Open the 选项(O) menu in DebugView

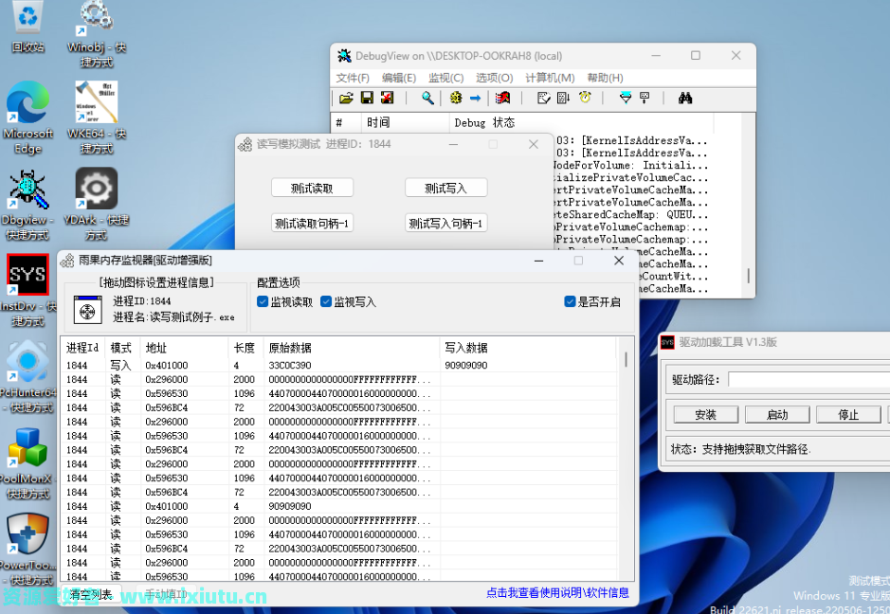494,78
